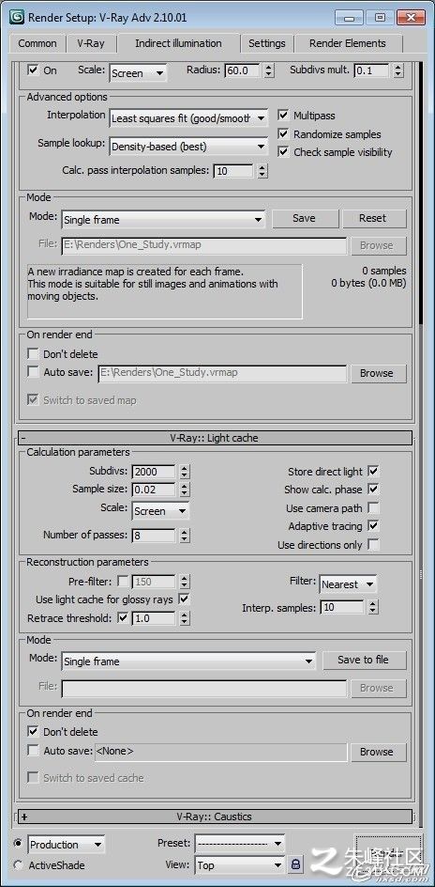The height and width of the screenshot is (887, 435).
Task: Adjust the Radius value spinner arrows
Action: (x=268, y=70)
